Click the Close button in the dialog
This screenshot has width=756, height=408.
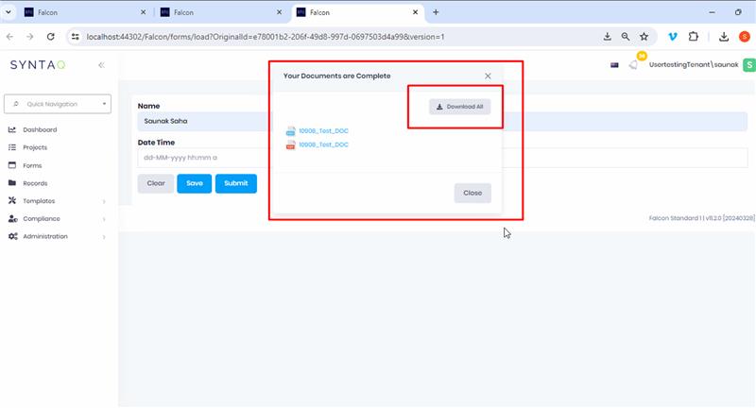472,193
